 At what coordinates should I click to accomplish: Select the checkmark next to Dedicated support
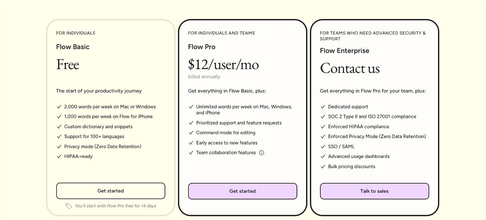(x=323, y=107)
